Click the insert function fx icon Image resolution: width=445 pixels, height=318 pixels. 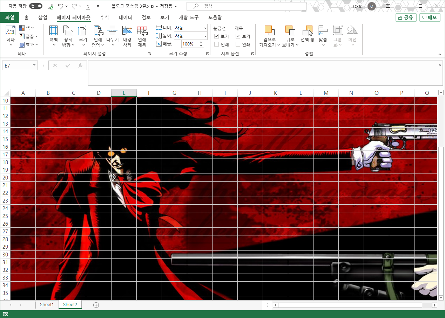80,65
